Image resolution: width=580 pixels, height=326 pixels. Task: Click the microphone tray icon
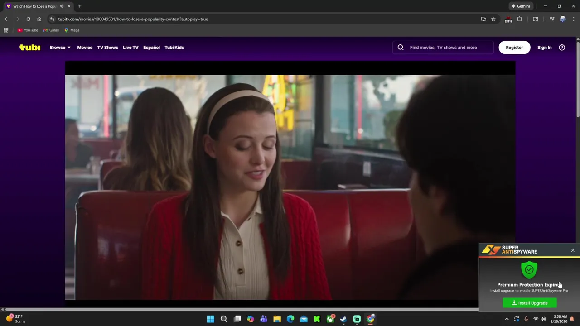pos(526,319)
